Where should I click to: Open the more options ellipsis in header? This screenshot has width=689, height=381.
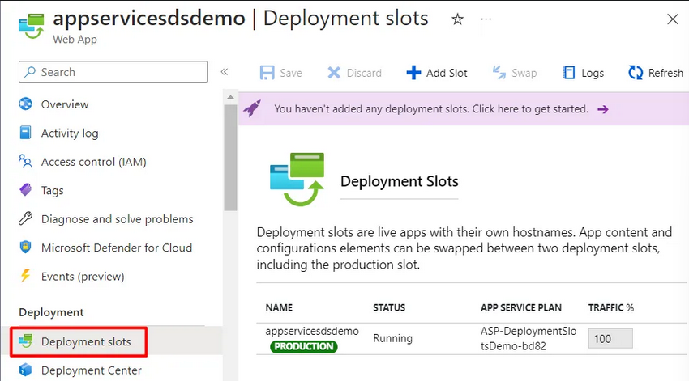[486, 19]
